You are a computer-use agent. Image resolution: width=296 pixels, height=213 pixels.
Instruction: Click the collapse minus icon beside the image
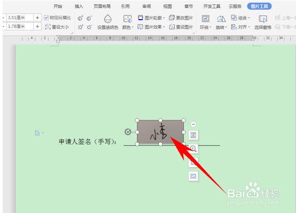pyautogui.click(x=193, y=124)
